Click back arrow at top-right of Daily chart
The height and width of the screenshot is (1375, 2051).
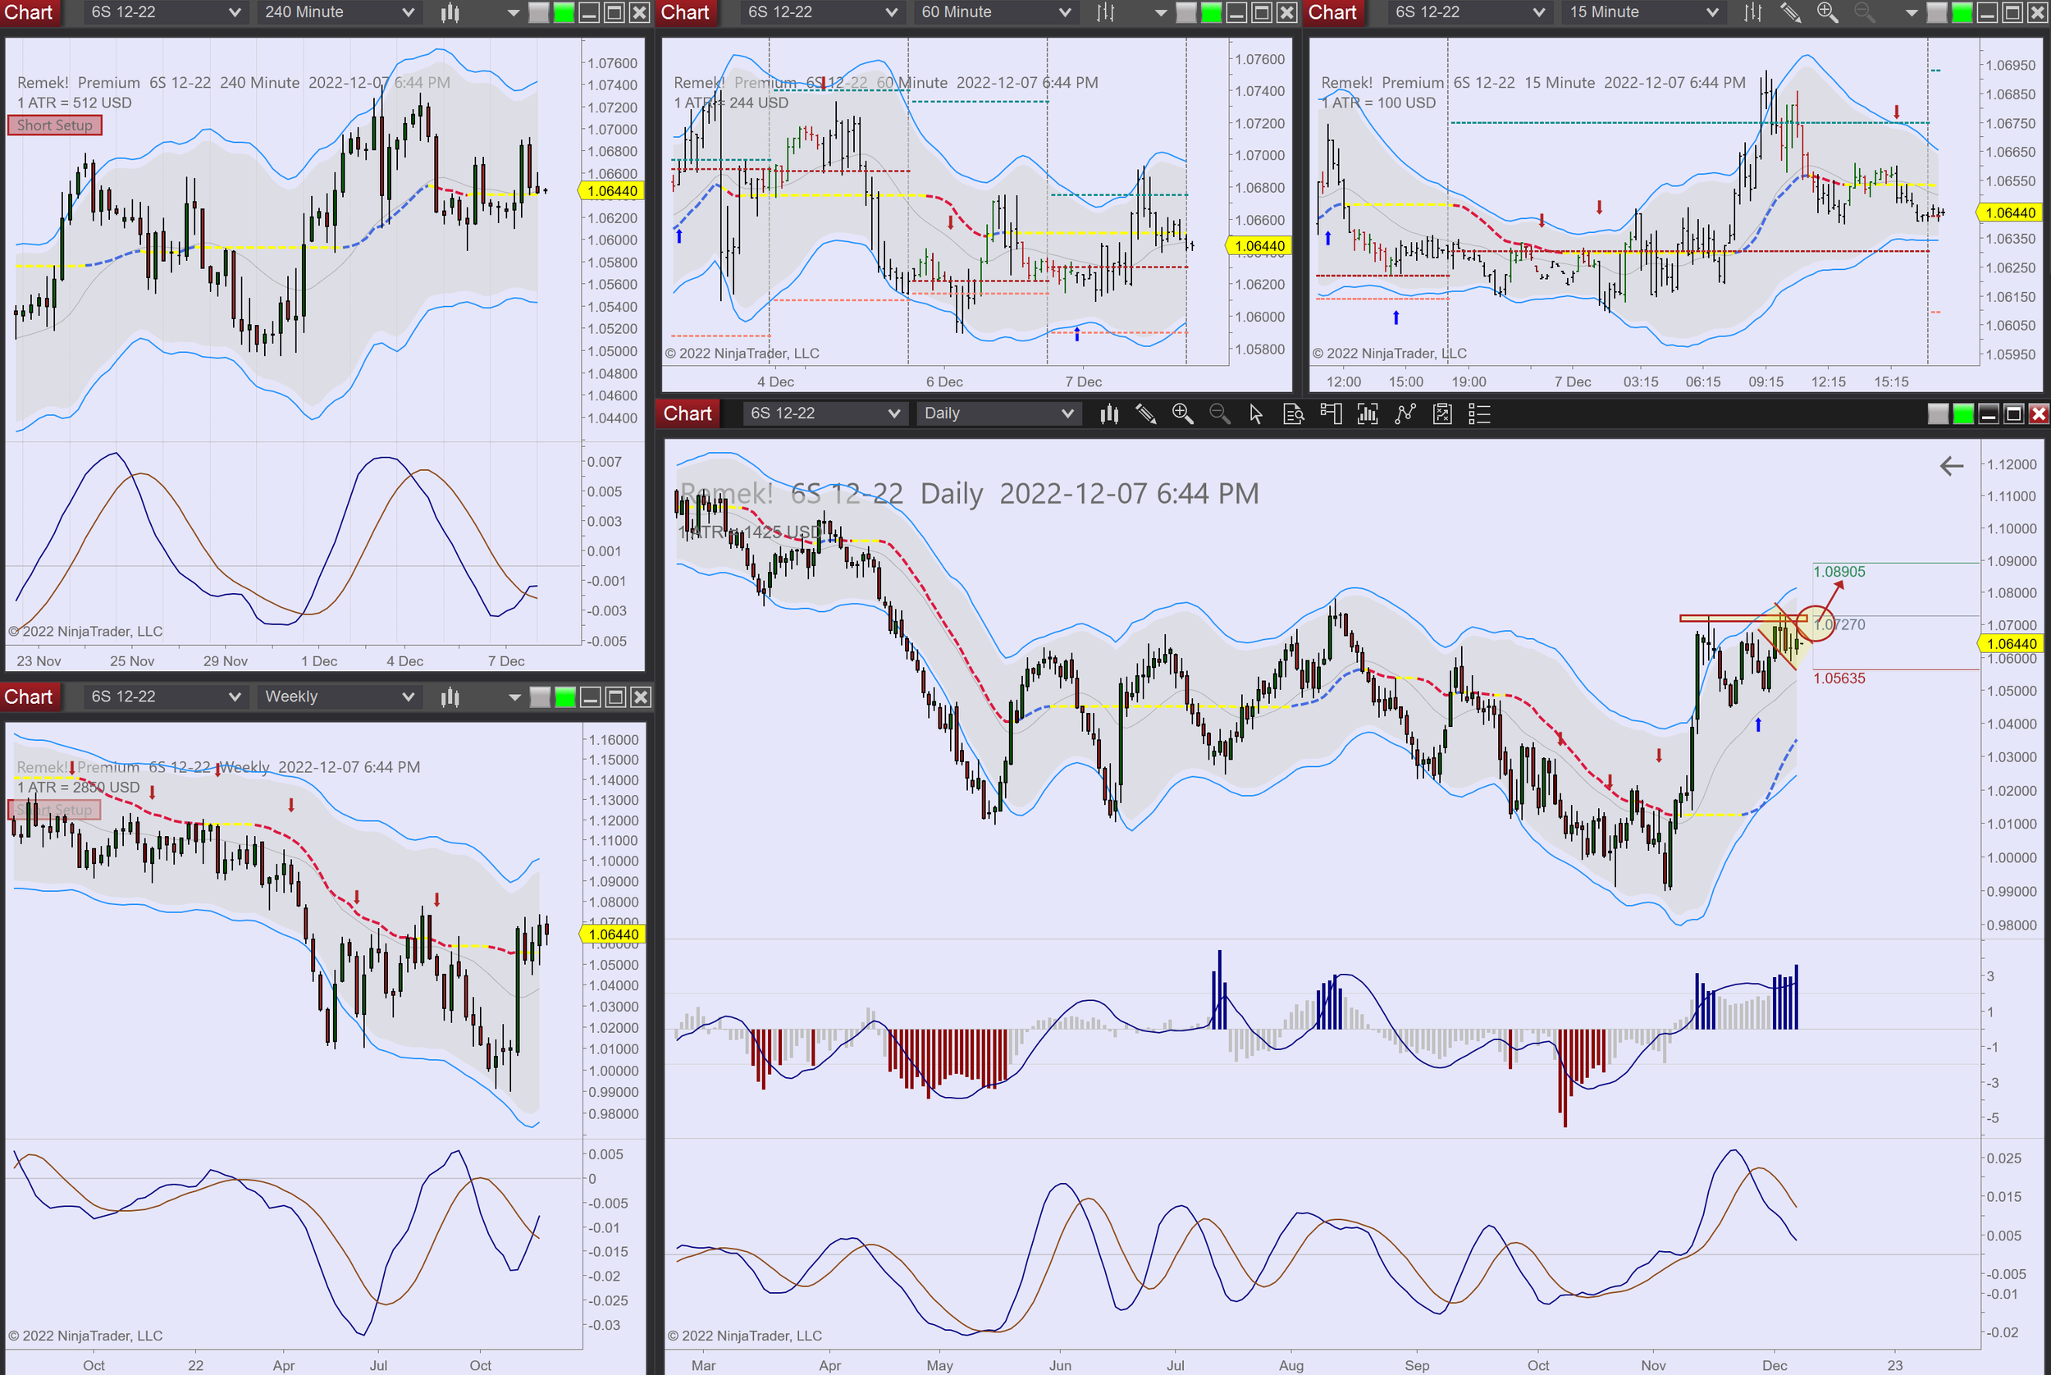click(x=1951, y=467)
